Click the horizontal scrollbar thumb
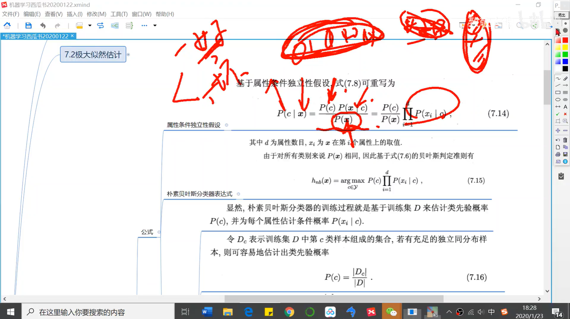 pos(334,299)
